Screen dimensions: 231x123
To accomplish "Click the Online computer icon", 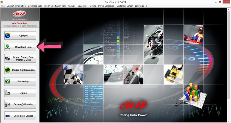I will (8, 93).
